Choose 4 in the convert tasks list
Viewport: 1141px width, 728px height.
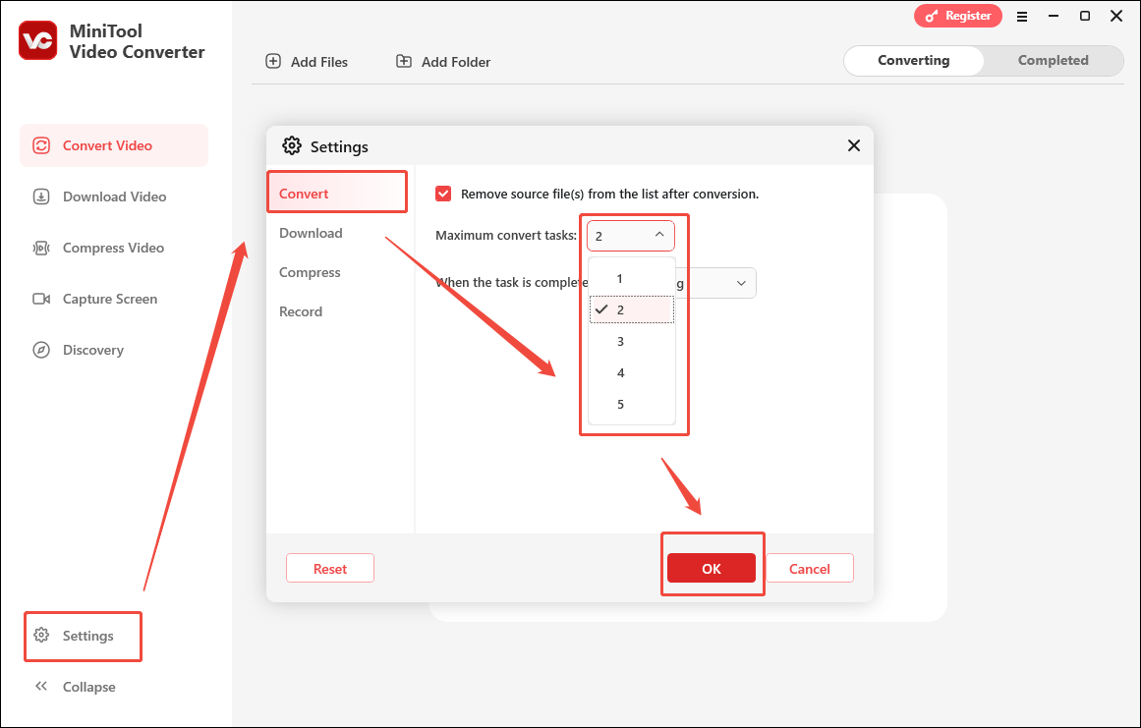click(631, 372)
